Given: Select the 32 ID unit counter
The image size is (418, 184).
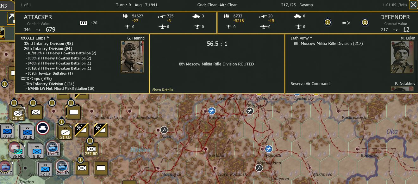Looking at the screenshot, I should [27, 132].
